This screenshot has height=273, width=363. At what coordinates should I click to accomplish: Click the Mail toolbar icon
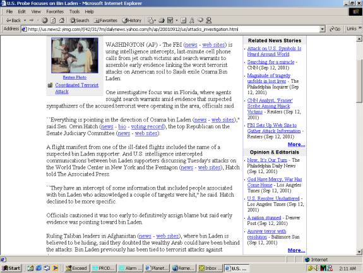pyautogui.click(x=151, y=20)
